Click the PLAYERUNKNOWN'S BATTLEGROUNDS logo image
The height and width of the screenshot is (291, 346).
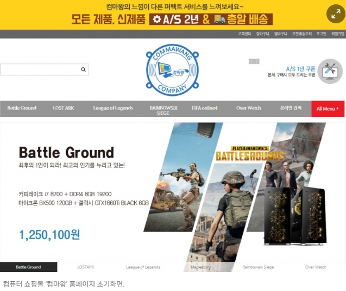[x=249, y=153]
